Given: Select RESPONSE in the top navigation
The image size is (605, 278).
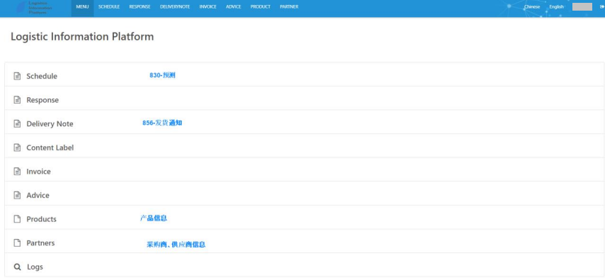Looking at the screenshot, I should (140, 6).
